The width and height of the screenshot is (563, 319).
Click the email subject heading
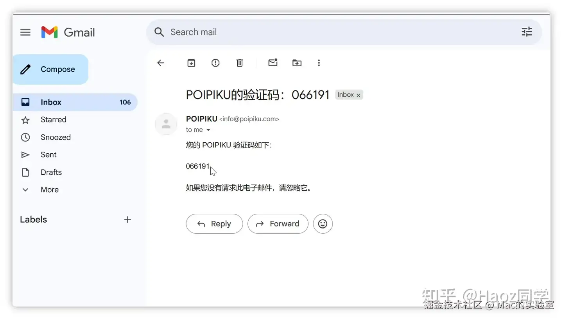point(258,95)
